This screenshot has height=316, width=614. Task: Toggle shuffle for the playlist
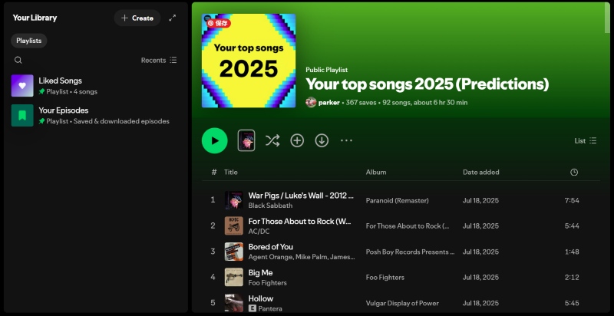272,141
